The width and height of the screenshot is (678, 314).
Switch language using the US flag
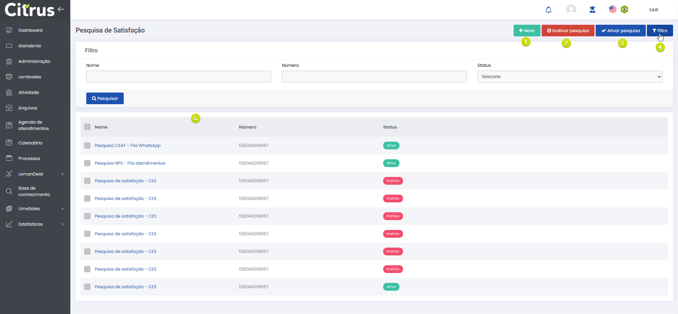613,10
